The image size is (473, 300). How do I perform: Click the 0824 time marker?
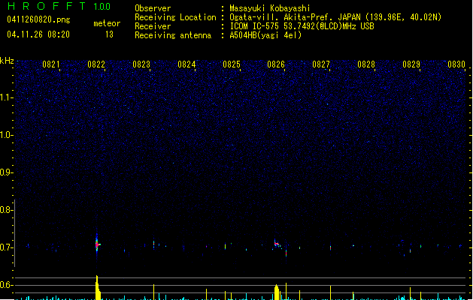click(186, 64)
